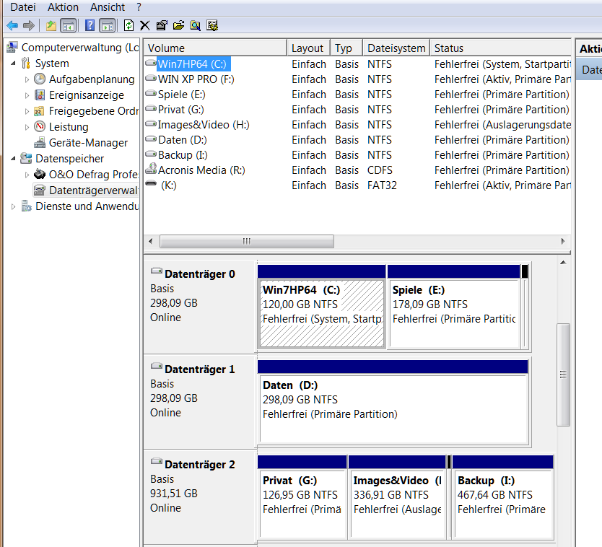Open the Aktion menu
The image size is (602, 547).
(63, 7)
